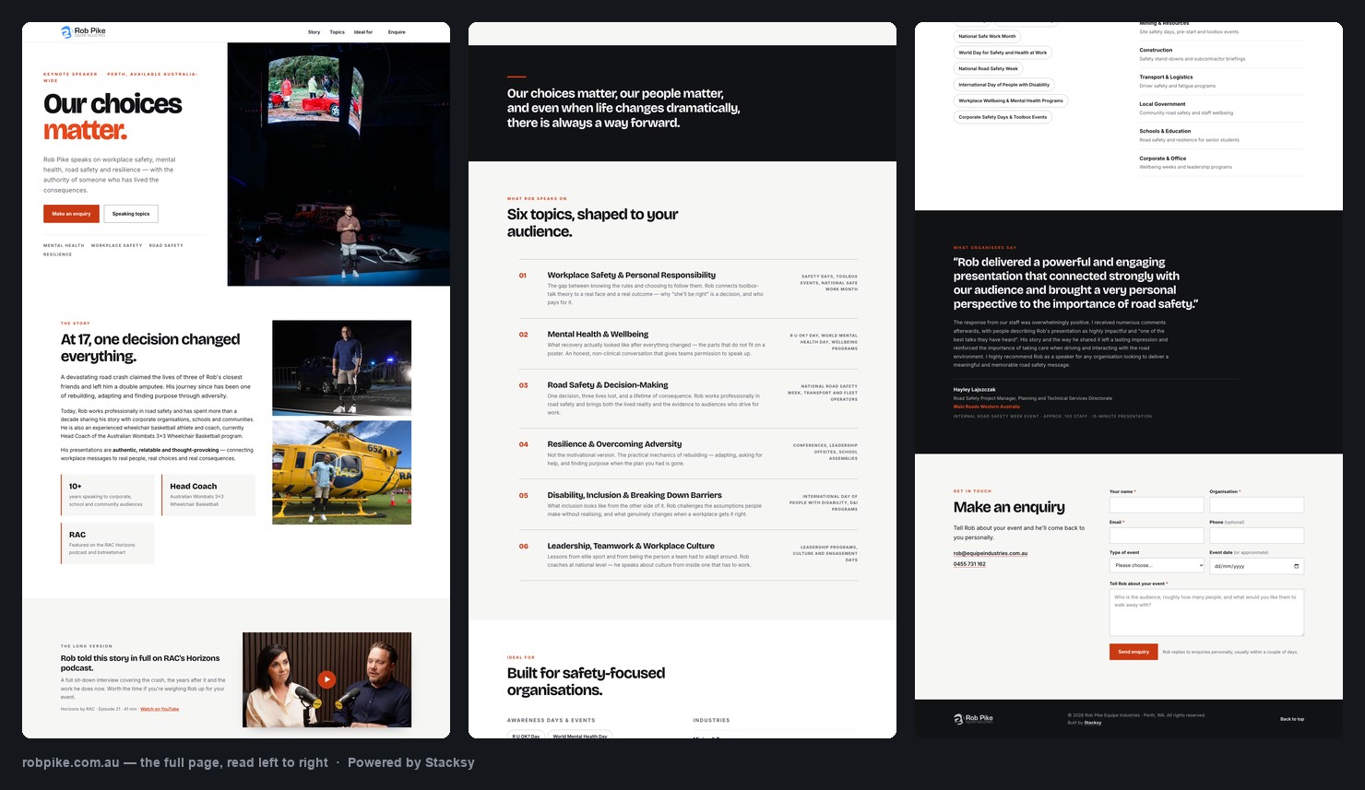Click the Make an enquiry section heading
This screenshot has height=790, width=1365.
point(1009,507)
